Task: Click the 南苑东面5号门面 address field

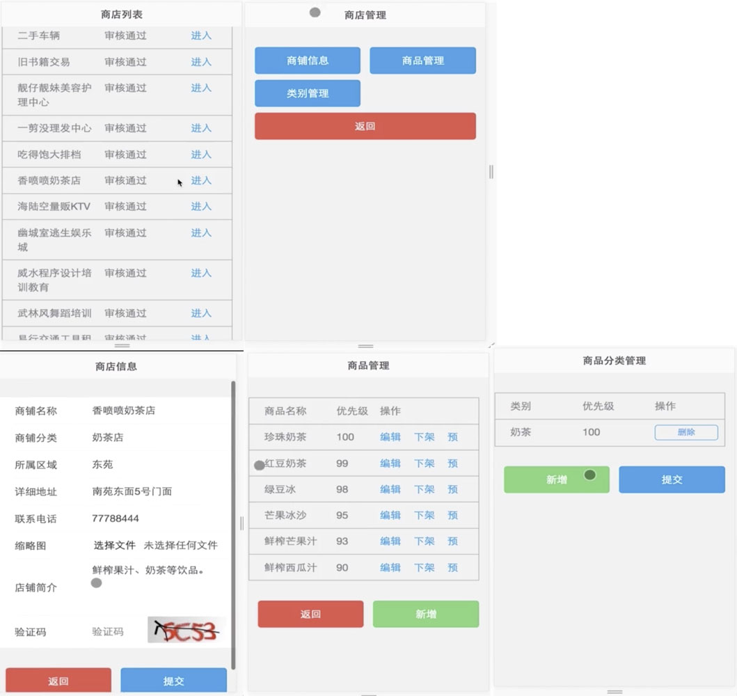Action: click(x=132, y=491)
